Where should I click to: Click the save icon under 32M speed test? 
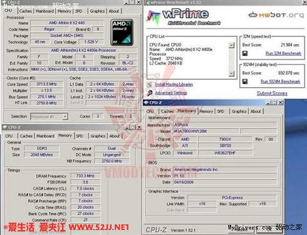pos(245,53)
